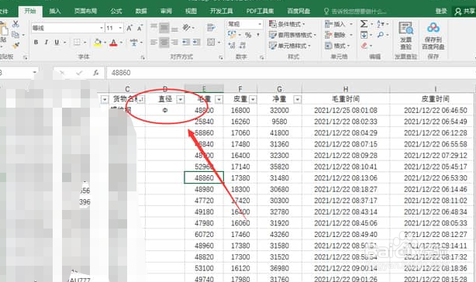Click the Insert Function fx icon
Screen dimensions: 476x282
(x=95, y=73)
